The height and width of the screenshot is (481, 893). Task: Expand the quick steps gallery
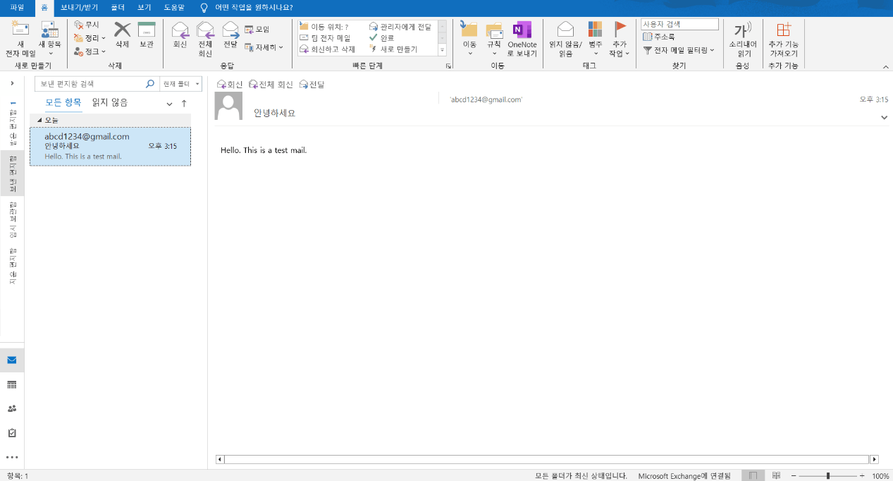coord(443,50)
